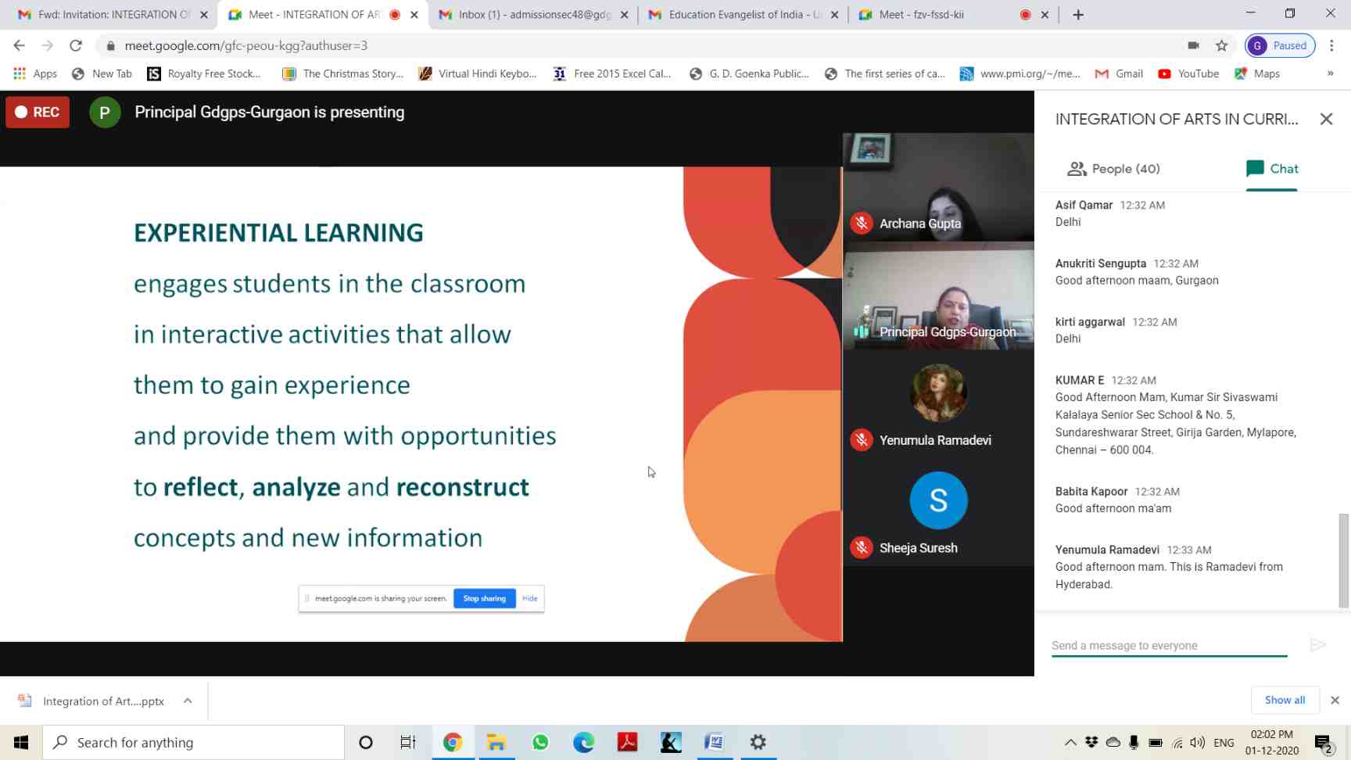Close the downloads bar

[x=1335, y=700]
